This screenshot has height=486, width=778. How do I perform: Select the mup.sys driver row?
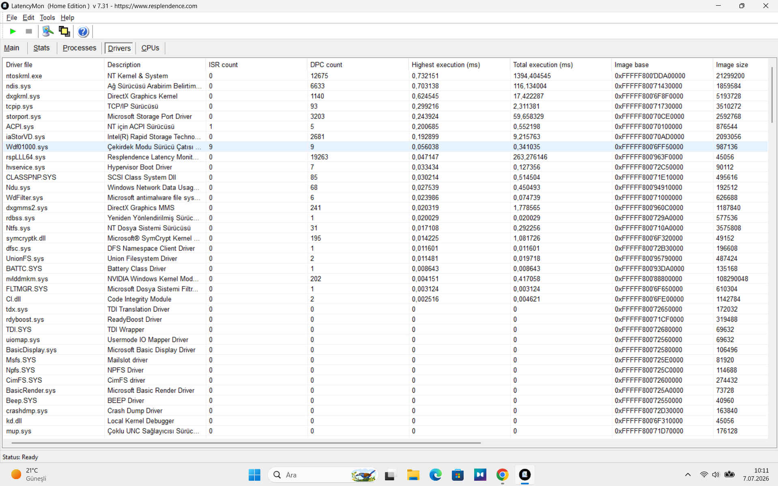(385, 431)
